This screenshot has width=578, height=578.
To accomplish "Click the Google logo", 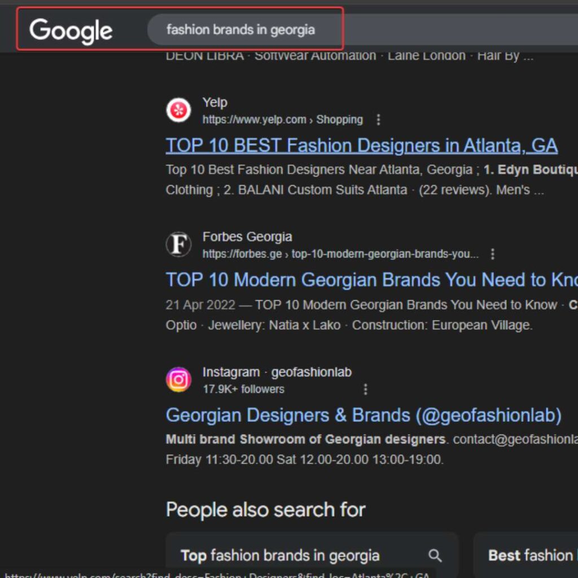I will point(71,31).
